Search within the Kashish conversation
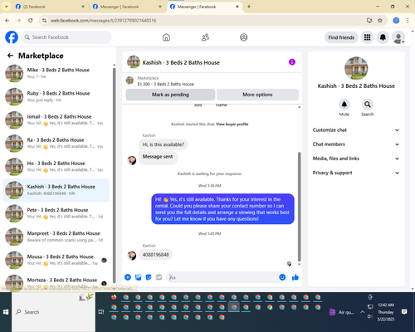 pyautogui.click(x=368, y=105)
